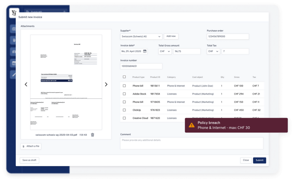Click the Gross column header

pos(237,77)
